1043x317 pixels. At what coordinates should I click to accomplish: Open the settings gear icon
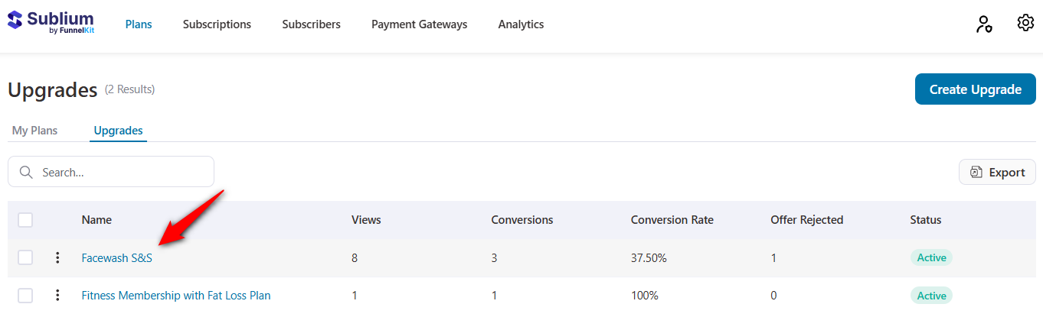pos(1025,23)
